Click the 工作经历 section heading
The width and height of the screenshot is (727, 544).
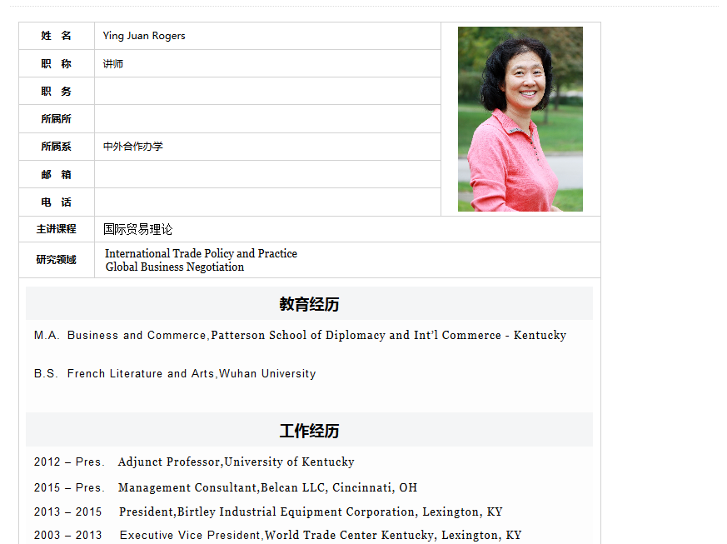click(x=309, y=431)
